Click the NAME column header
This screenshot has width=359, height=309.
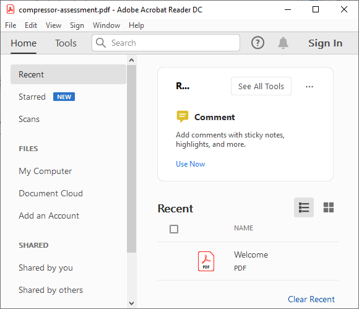(x=243, y=228)
